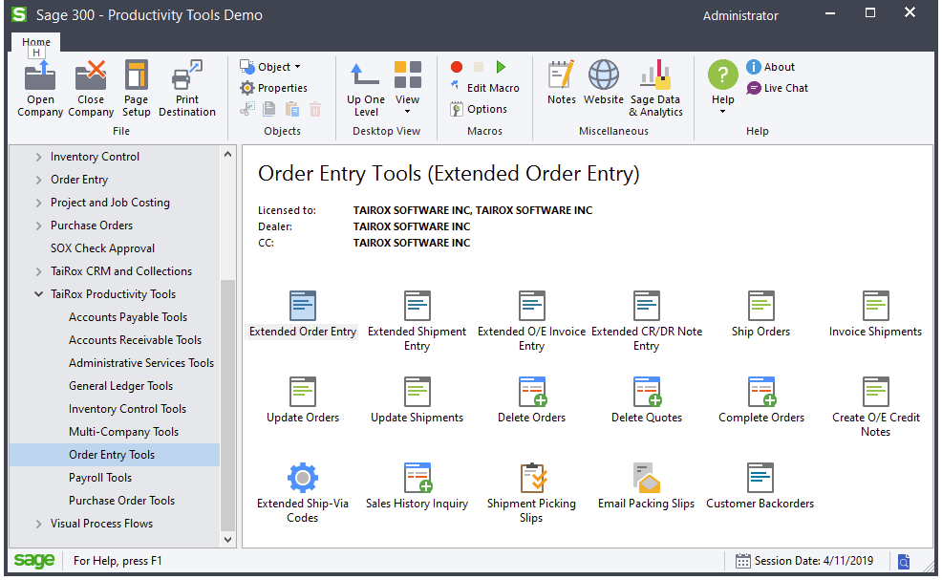
Task: Open the Extended Order Entry program icon
Action: tap(303, 306)
